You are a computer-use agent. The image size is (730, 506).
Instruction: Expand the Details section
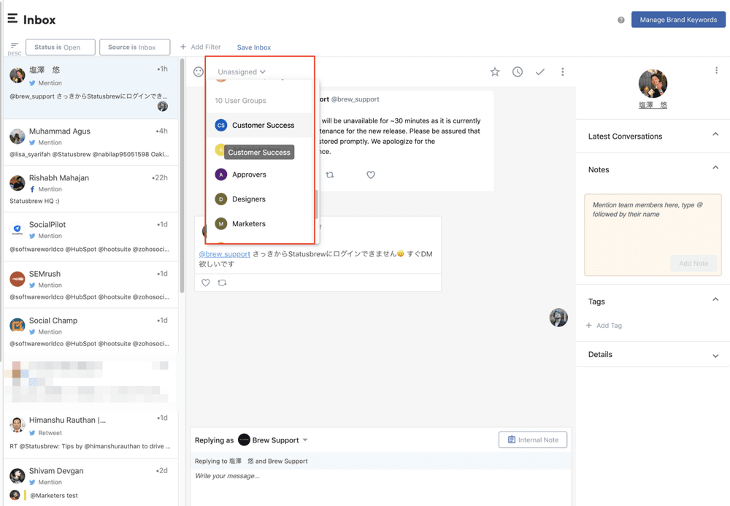click(715, 356)
